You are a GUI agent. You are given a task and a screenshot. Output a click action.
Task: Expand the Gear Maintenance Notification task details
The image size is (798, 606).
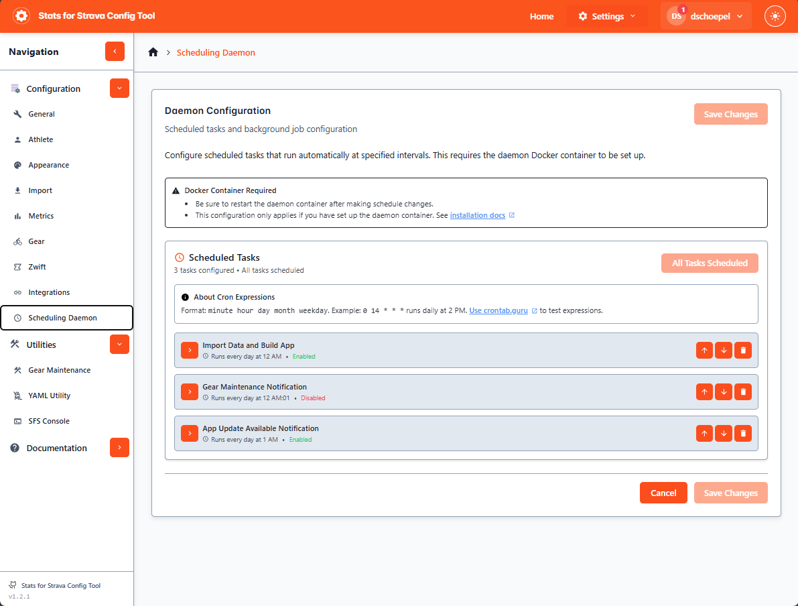pyautogui.click(x=189, y=391)
